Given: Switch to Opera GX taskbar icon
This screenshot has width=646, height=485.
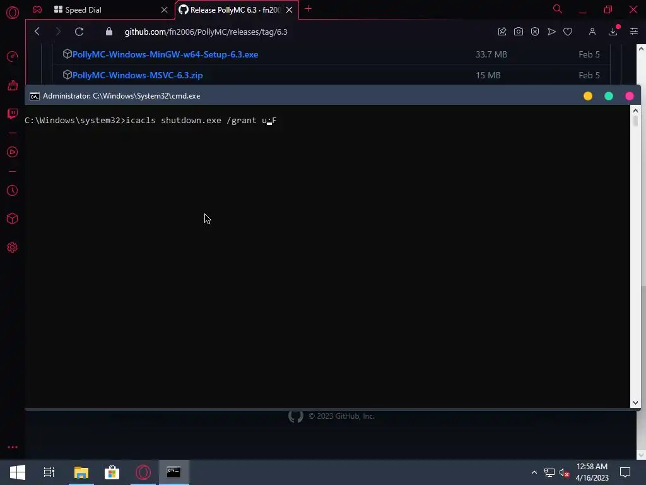Looking at the screenshot, I should 143,472.
